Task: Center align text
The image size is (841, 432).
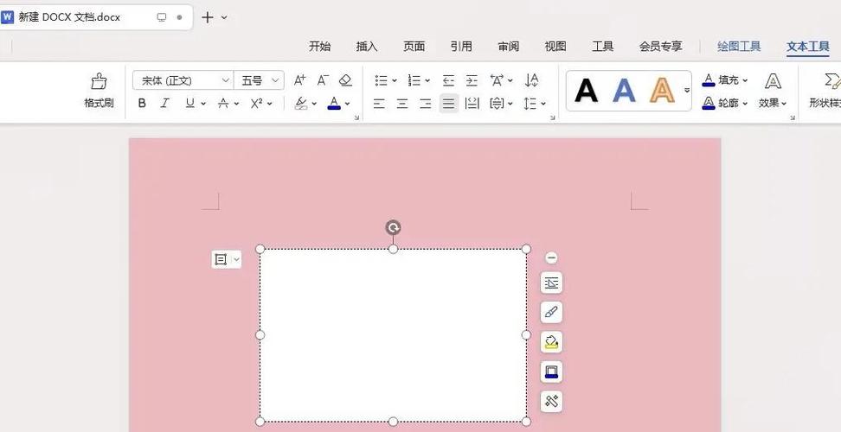Action: click(x=402, y=104)
